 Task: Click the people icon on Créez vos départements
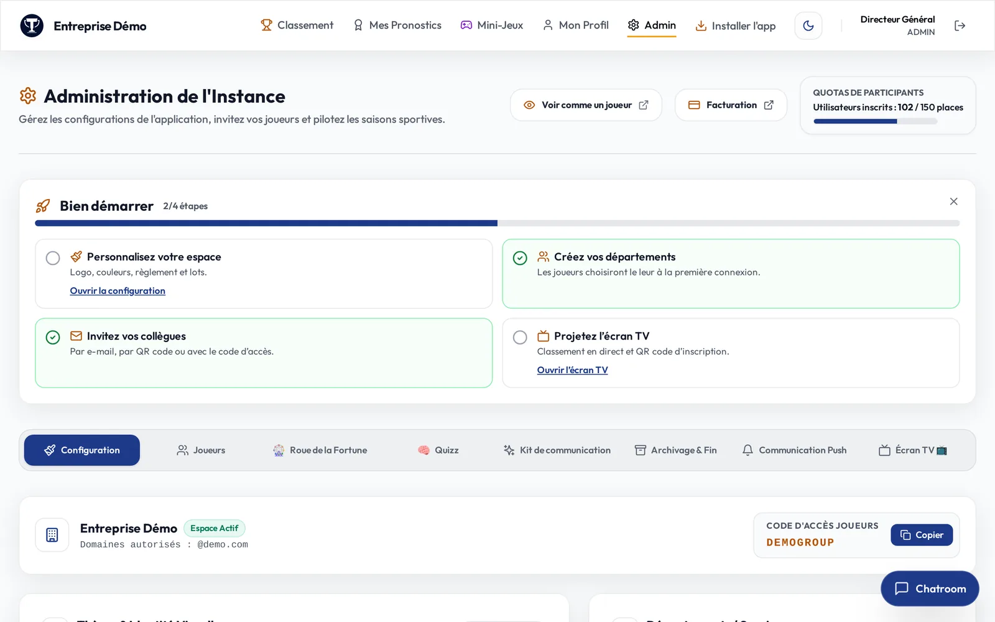tap(543, 256)
